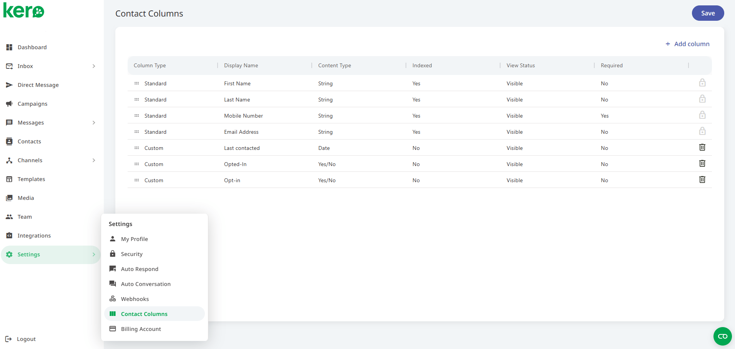Select Contact Columns in settings menu
This screenshot has width=735, height=349.
click(x=155, y=314)
